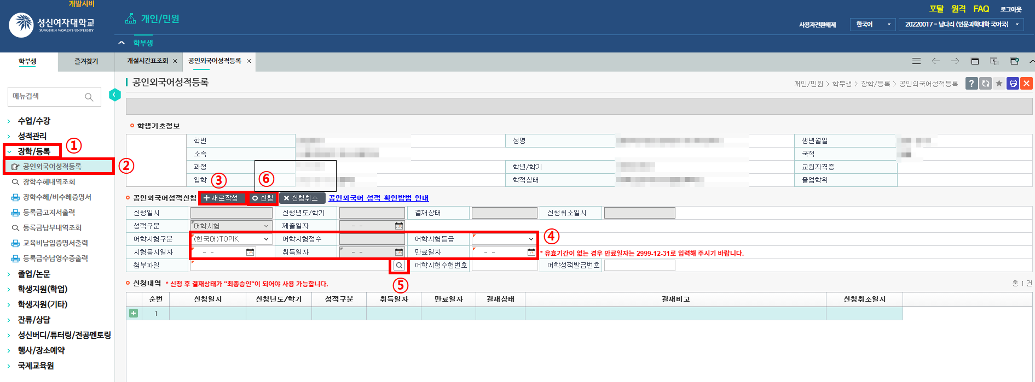Open the 성적구분 어학시험 dropdown
Image resolution: width=1035 pixels, height=382 pixels.
(x=232, y=226)
